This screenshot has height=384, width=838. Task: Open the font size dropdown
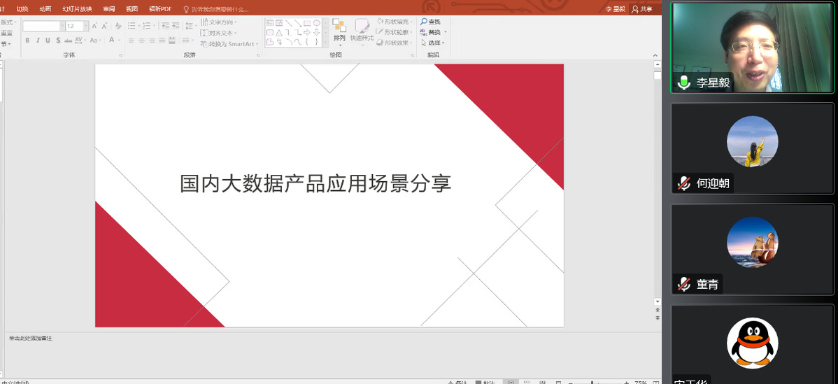(x=86, y=26)
